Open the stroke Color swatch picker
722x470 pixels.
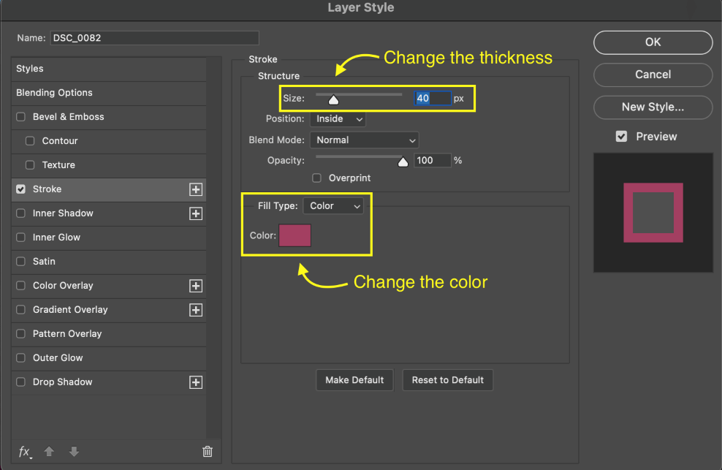tap(294, 235)
